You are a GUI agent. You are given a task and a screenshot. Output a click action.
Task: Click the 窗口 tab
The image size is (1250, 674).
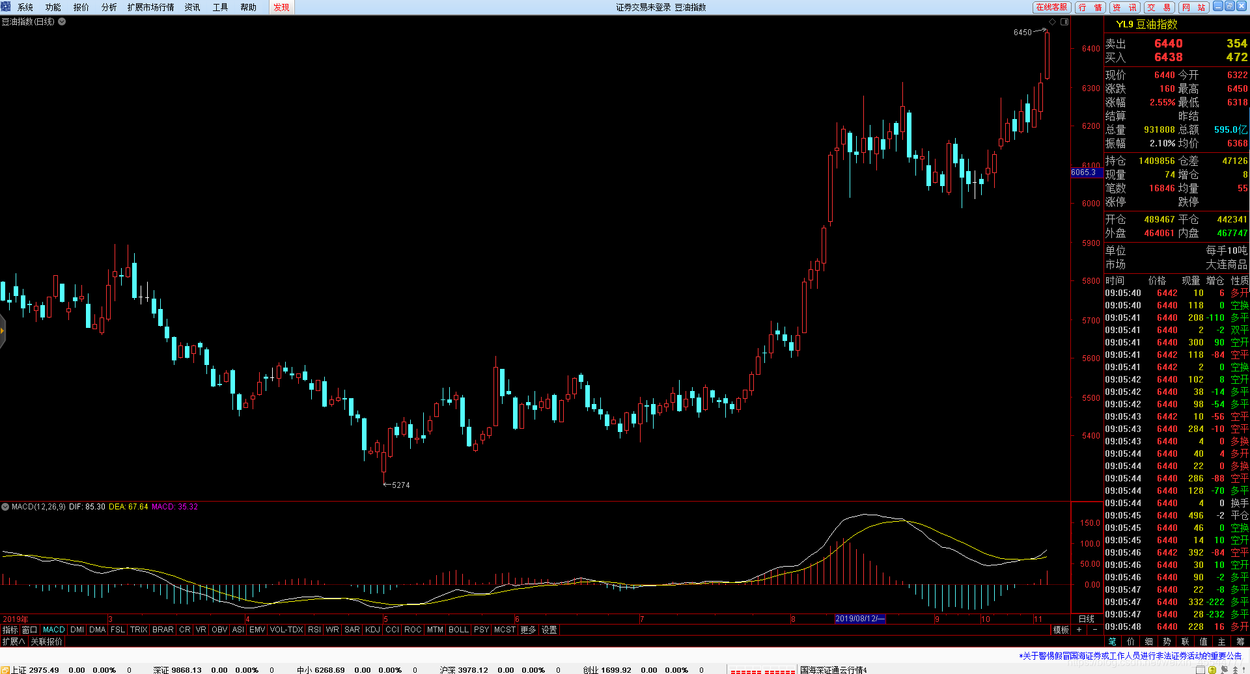point(30,630)
